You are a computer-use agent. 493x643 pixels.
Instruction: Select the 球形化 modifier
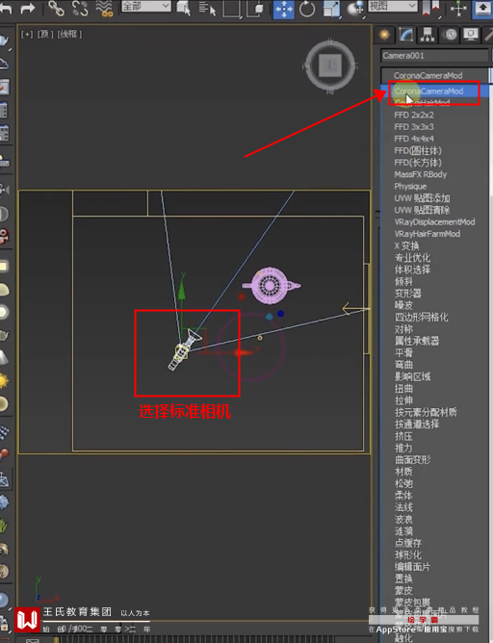pos(407,554)
